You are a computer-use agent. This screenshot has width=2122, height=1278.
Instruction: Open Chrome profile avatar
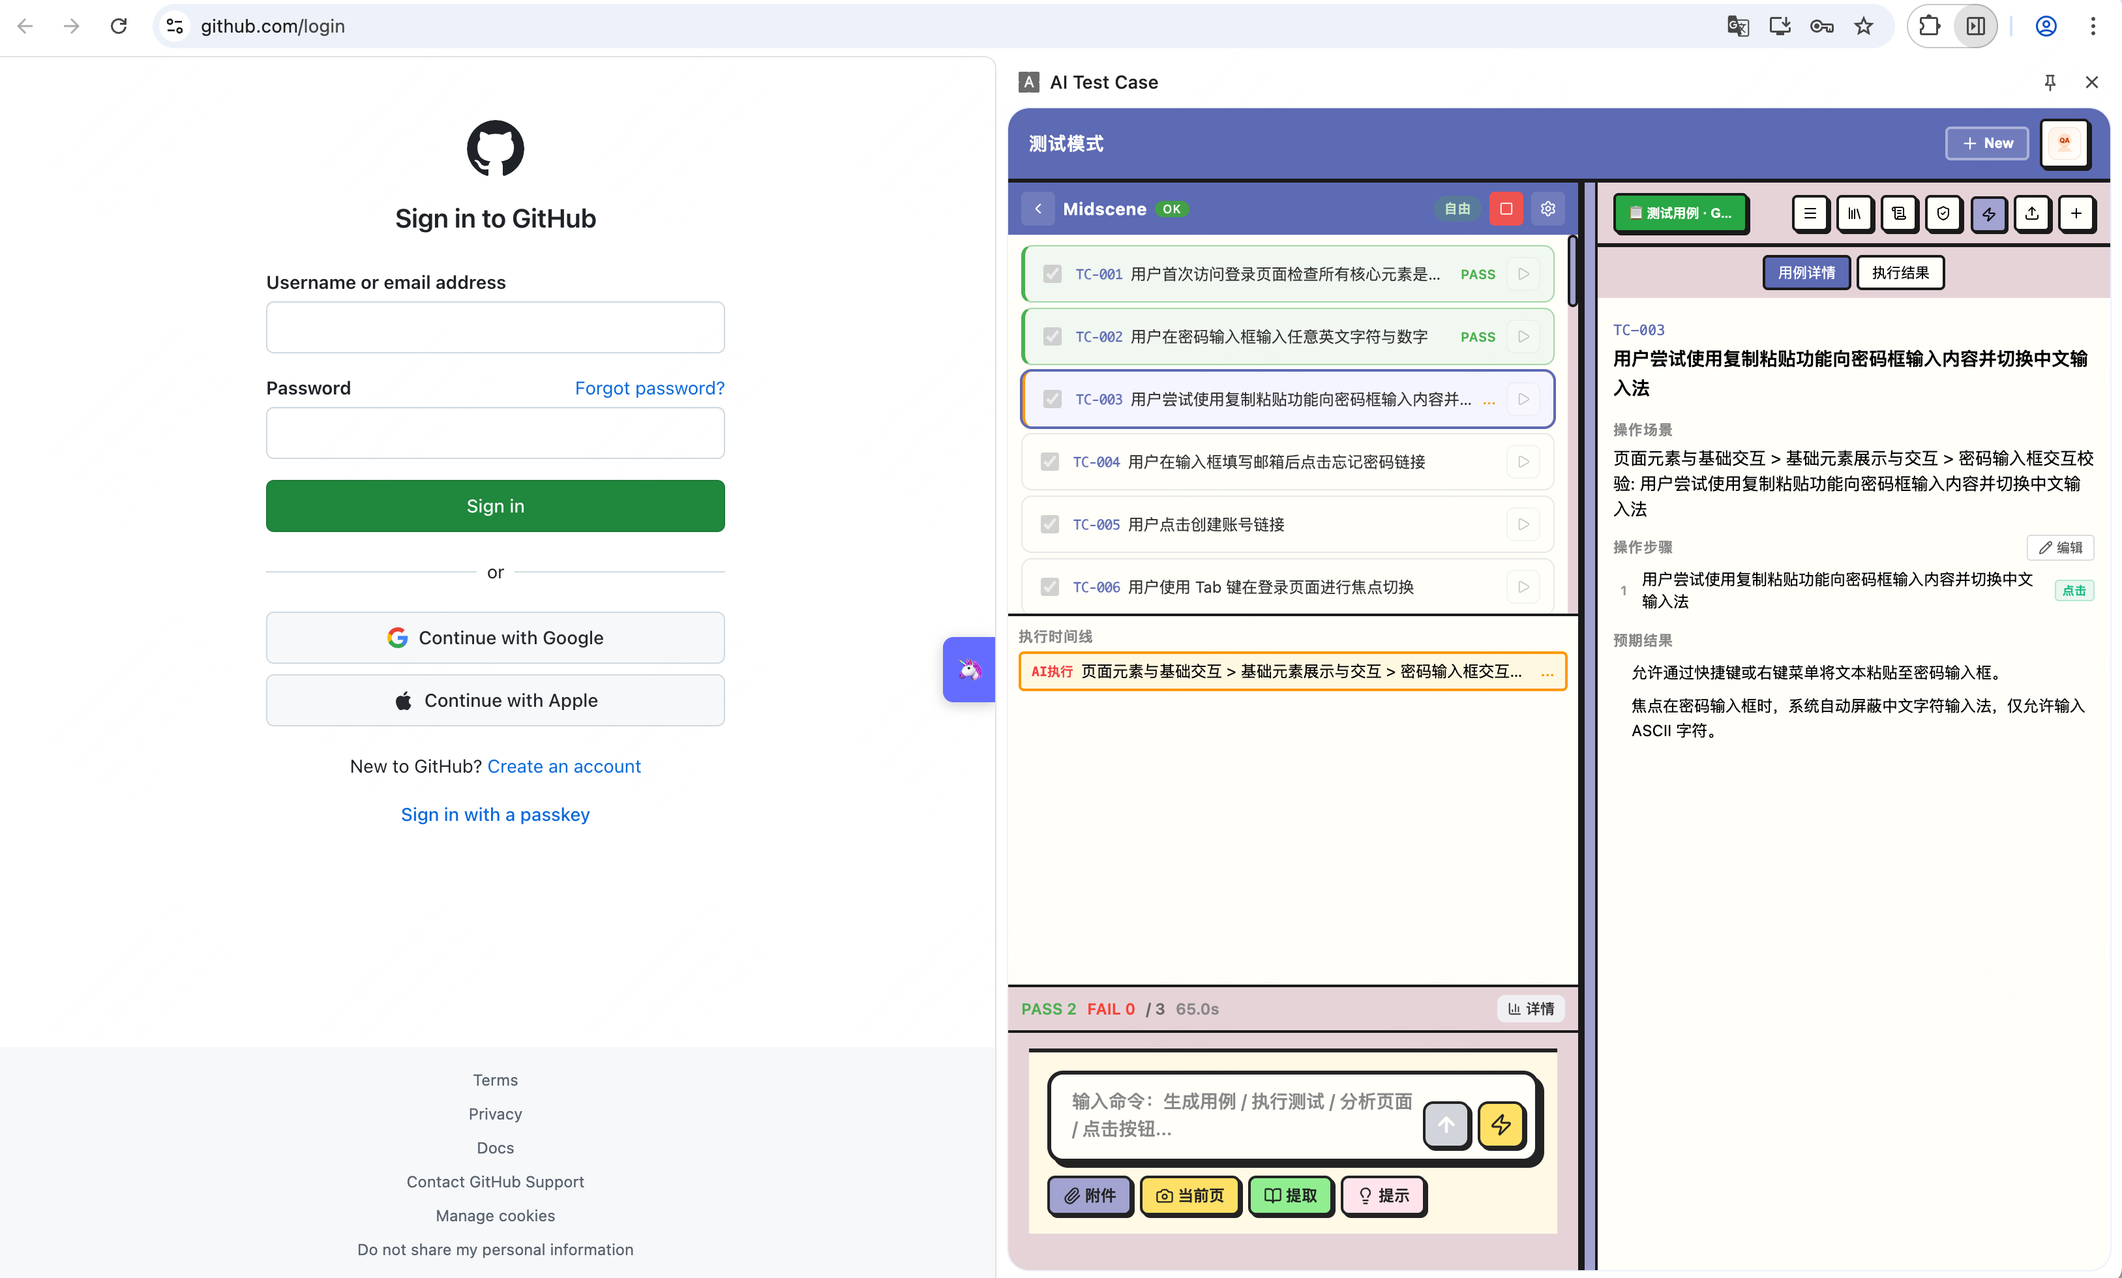click(x=2046, y=26)
